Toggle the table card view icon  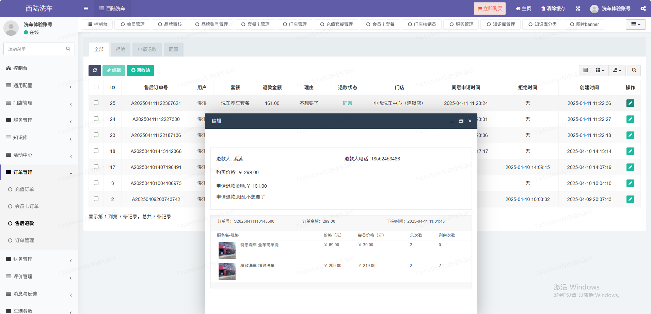click(586, 70)
